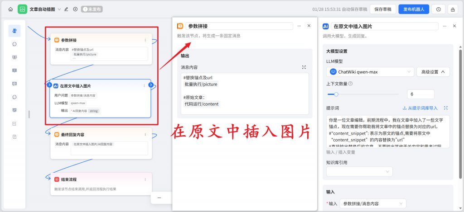Expand the 文章自动插图 name dropdown chevron
The image size is (464, 212).
point(59,9)
